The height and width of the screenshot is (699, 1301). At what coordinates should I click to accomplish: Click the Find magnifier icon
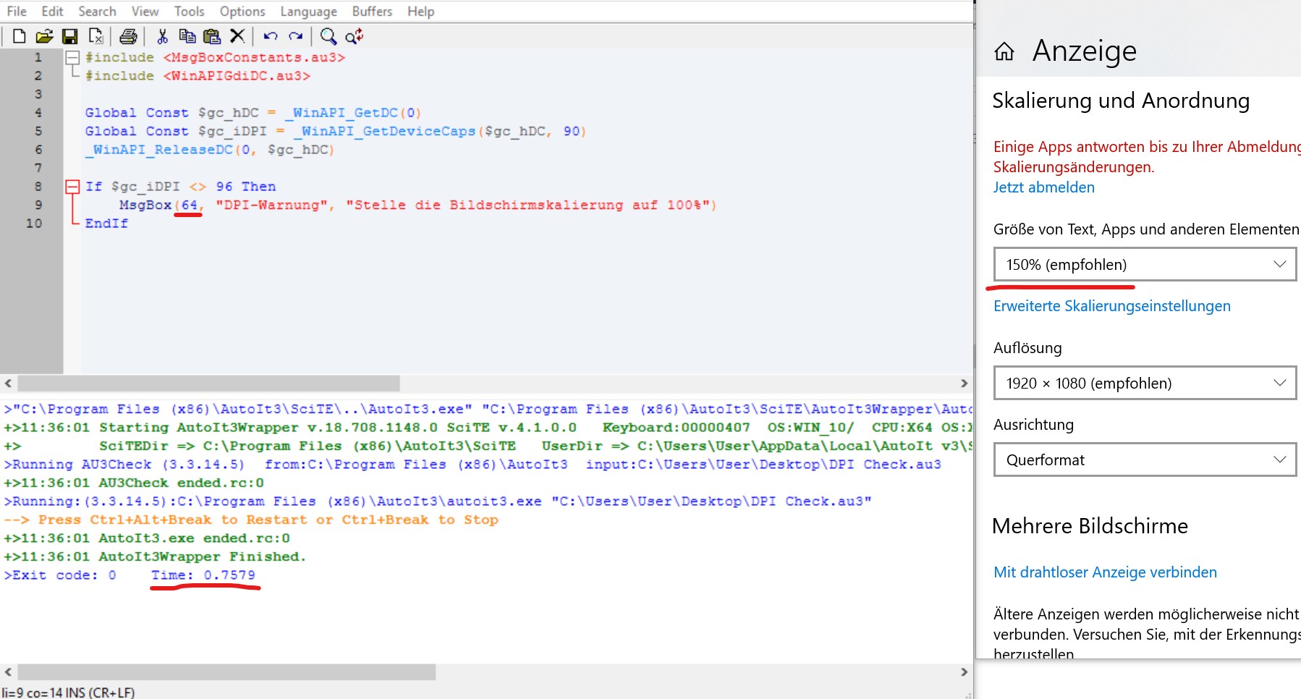[329, 36]
